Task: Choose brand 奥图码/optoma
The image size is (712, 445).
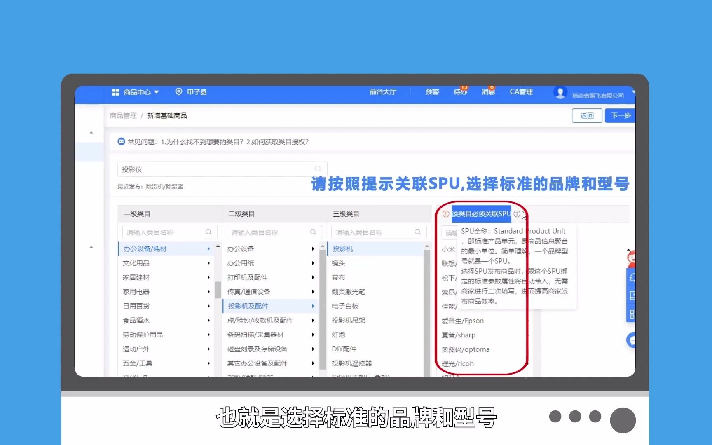Action: [465, 349]
